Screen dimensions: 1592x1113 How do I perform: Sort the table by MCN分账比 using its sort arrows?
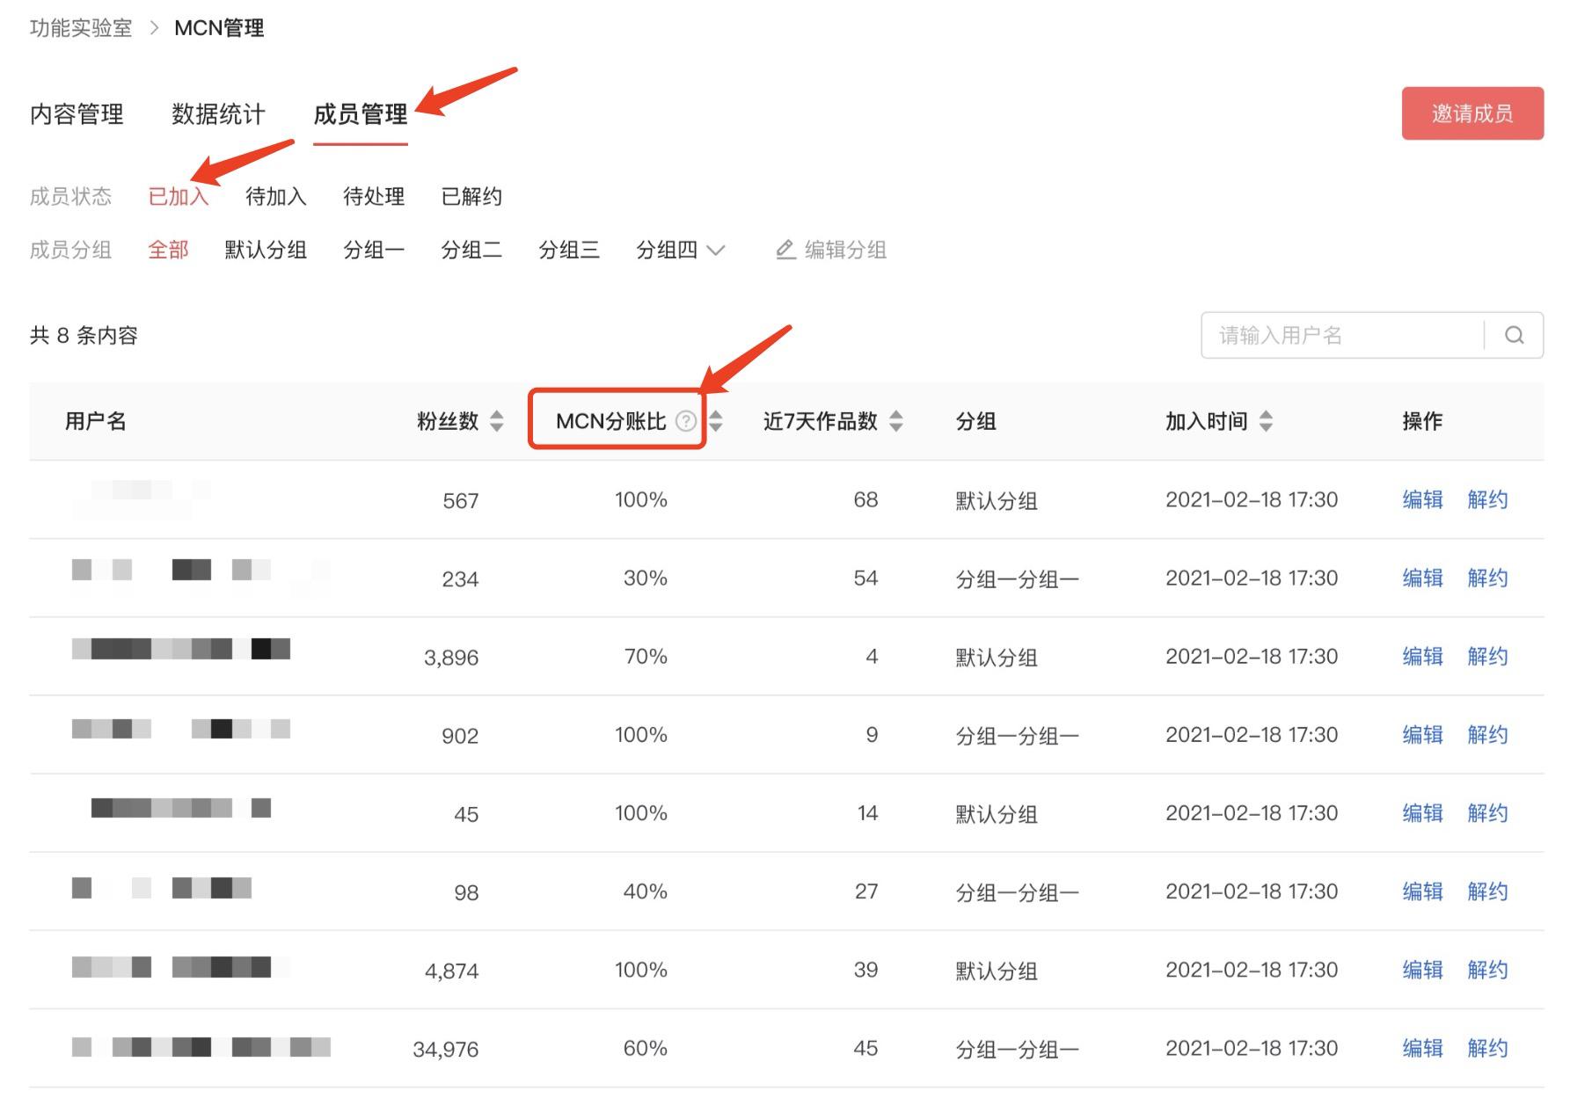pyautogui.click(x=717, y=421)
